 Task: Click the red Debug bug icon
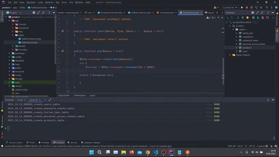[247, 7]
